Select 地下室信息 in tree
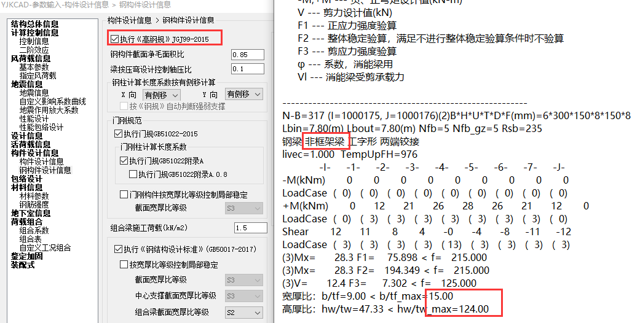Image resolution: width=640 pixels, height=323 pixels. (x=31, y=213)
